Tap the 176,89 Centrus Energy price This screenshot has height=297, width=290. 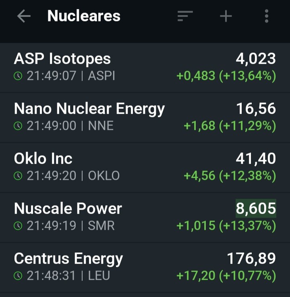tap(251, 259)
